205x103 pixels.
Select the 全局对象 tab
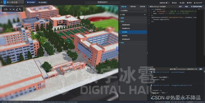[x=142, y=7]
